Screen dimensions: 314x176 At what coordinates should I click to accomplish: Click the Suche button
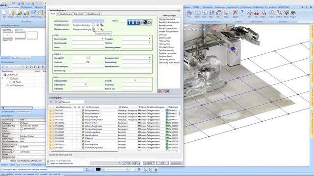149,163
